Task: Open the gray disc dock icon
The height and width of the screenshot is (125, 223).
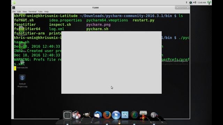Action: click(x=154, y=115)
